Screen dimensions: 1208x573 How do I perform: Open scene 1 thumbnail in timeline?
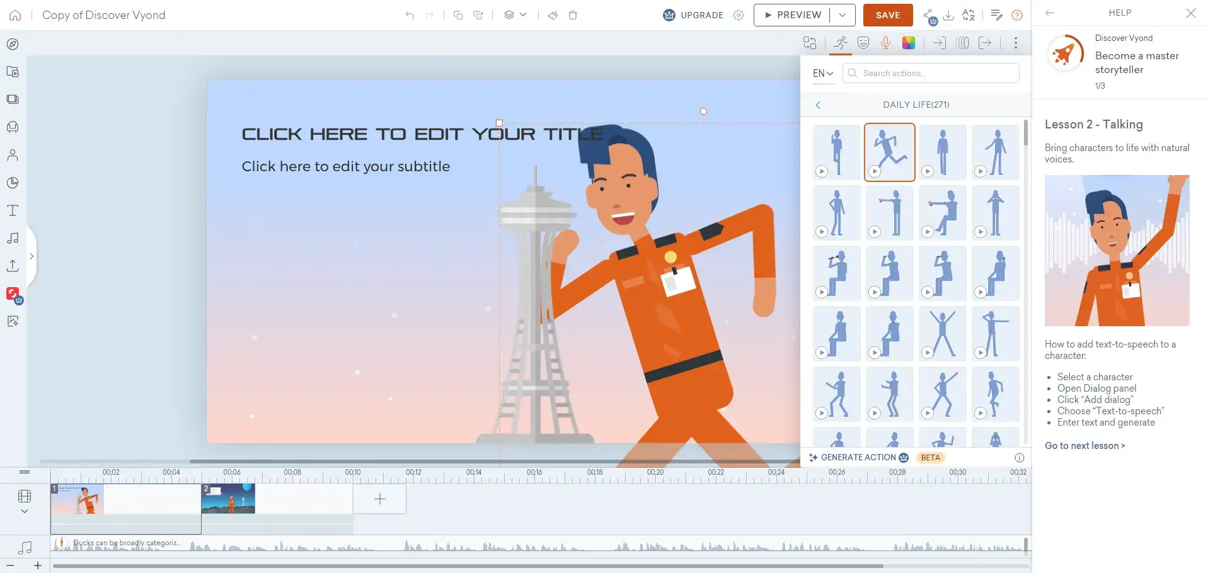click(78, 499)
